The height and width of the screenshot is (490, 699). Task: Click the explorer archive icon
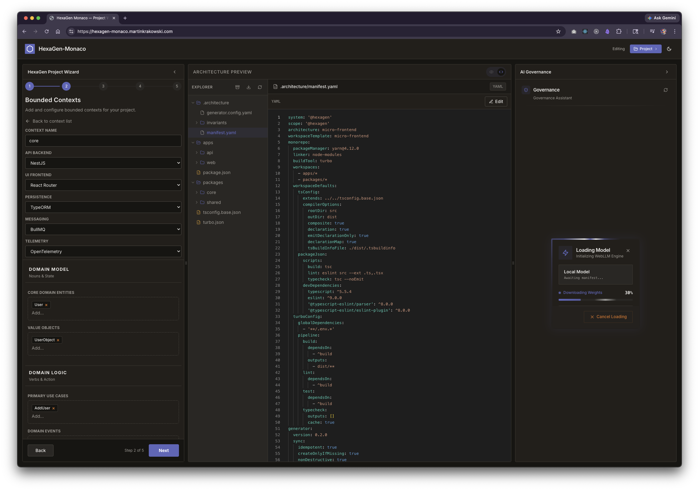click(x=237, y=87)
